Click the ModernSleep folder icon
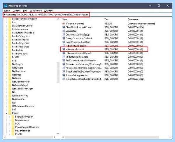 click(x=13, y=120)
